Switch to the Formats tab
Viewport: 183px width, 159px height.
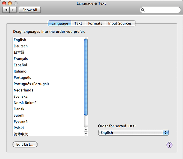coord(95,24)
